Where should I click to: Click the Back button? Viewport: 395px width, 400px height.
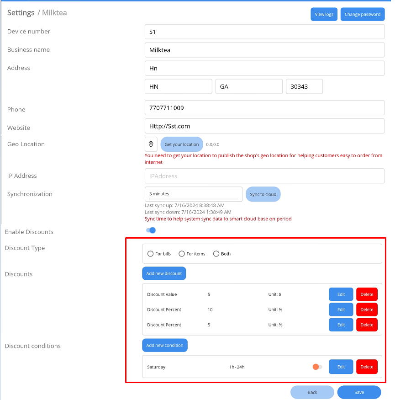point(312,392)
